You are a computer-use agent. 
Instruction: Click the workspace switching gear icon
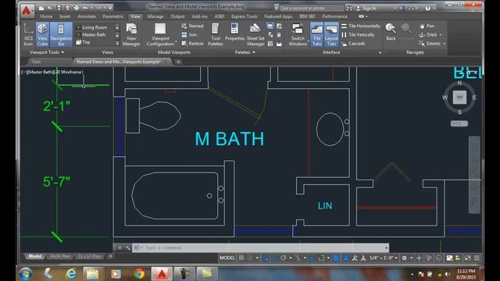point(404,258)
